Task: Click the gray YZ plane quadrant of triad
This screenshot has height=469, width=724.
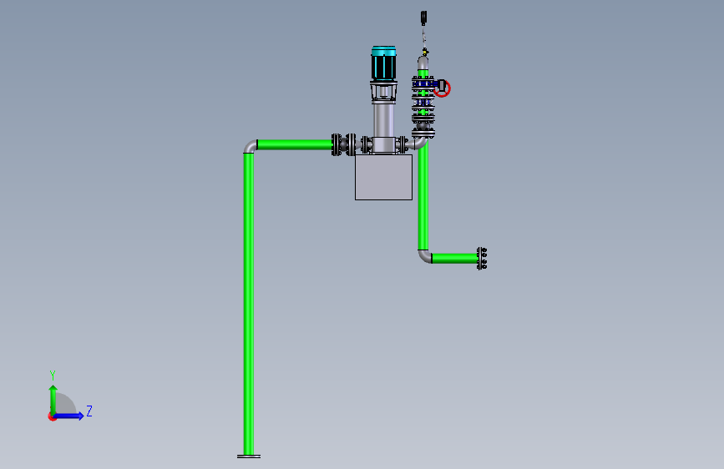Action: 66,404
